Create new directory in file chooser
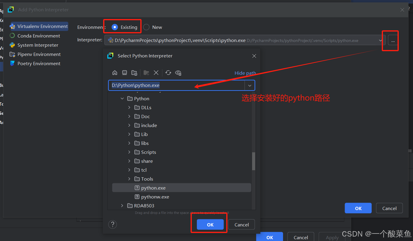 [x=146, y=73]
